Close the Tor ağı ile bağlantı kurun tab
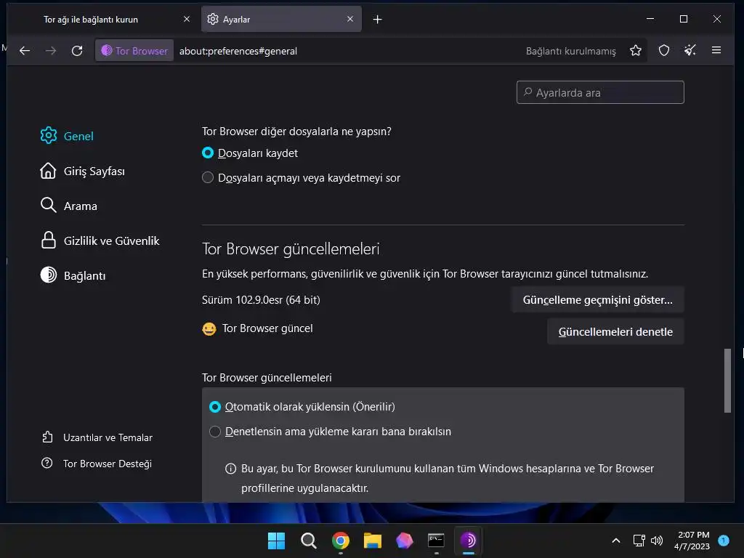Screen dimensions: 744x558 [x=187, y=19]
